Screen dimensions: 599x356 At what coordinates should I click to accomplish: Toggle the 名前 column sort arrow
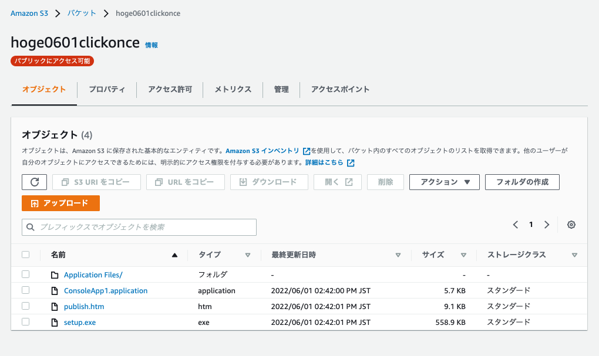(174, 255)
